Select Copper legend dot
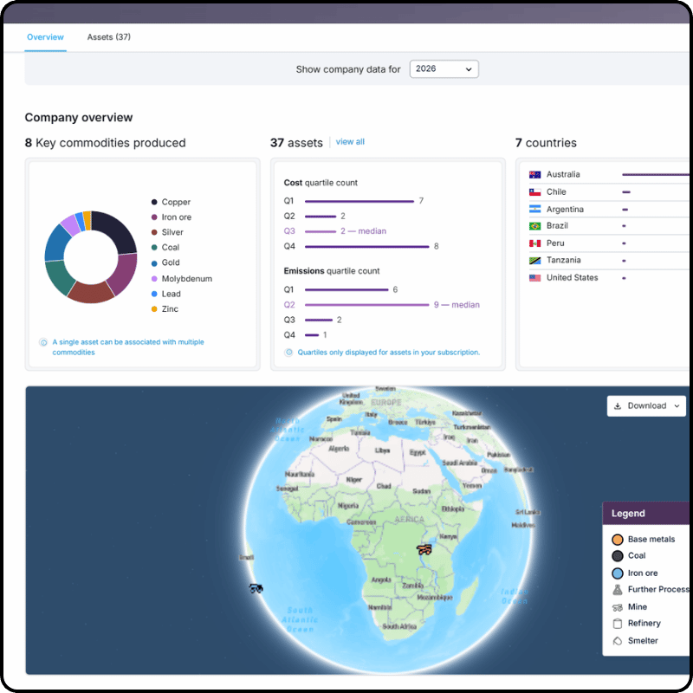693x693 pixels. [154, 202]
